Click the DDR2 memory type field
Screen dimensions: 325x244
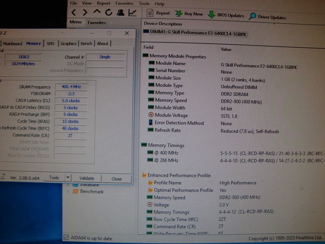pos(23,57)
